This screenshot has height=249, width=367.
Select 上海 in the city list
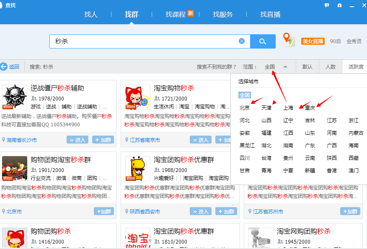(288, 108)
